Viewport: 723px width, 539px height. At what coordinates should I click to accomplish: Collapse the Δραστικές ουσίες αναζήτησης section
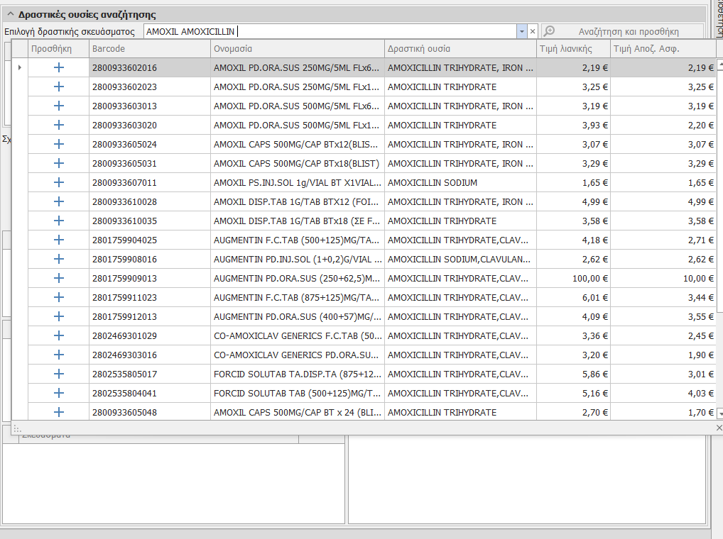pyautogui.click(x=10, y=14)
